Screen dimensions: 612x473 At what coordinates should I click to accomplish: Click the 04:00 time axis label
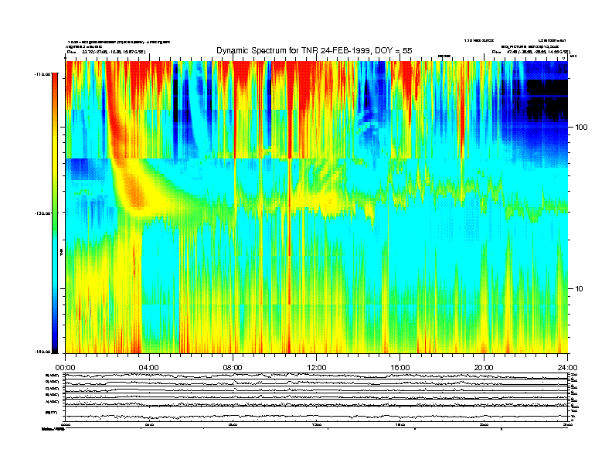(149, 368)
